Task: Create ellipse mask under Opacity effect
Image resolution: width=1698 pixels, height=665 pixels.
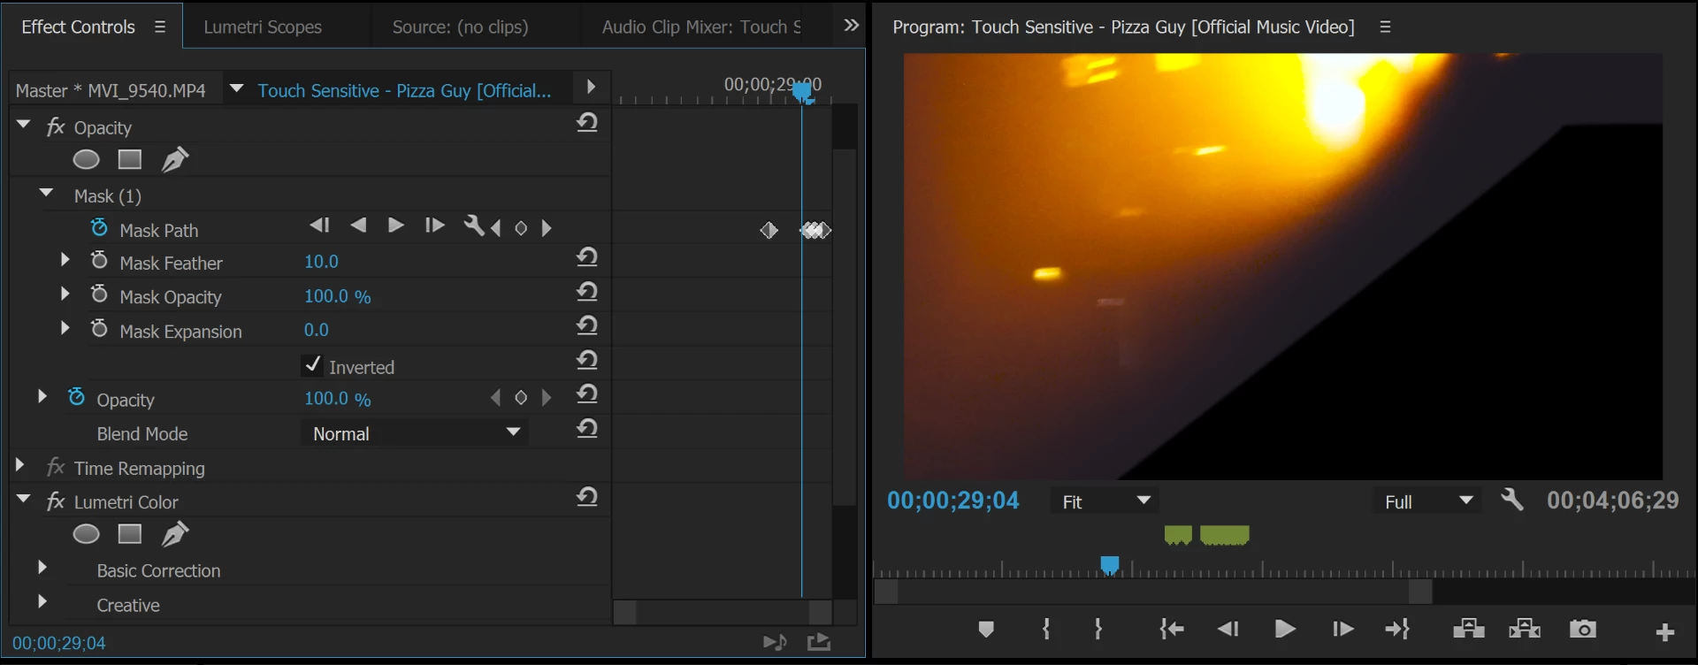Action: click(86, 160)
